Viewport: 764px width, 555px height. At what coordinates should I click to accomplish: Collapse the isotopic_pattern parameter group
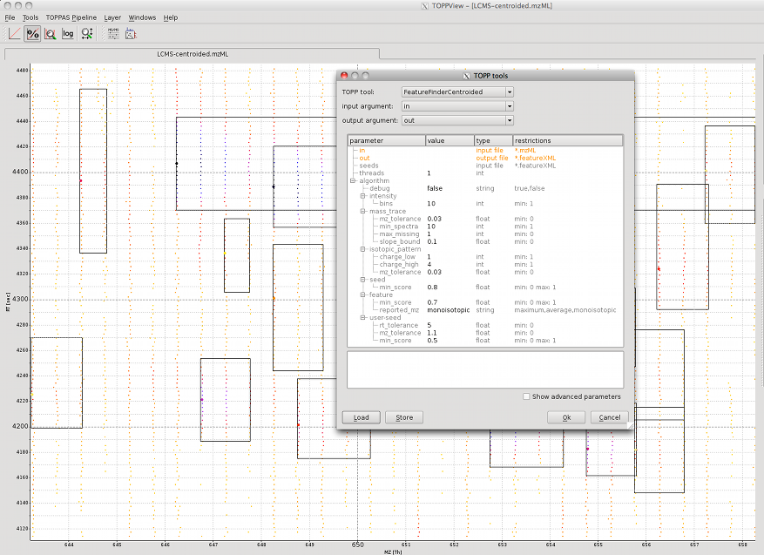click(x=363, y=249)
